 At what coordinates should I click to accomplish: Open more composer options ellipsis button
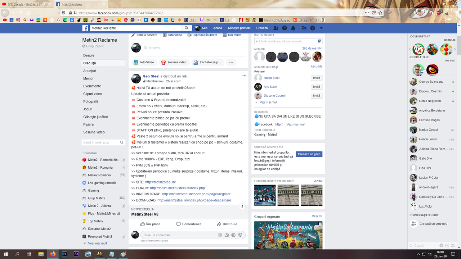tap(231, 62)
